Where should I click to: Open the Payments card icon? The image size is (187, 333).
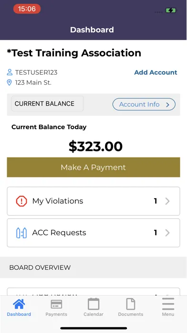[56, 304]
